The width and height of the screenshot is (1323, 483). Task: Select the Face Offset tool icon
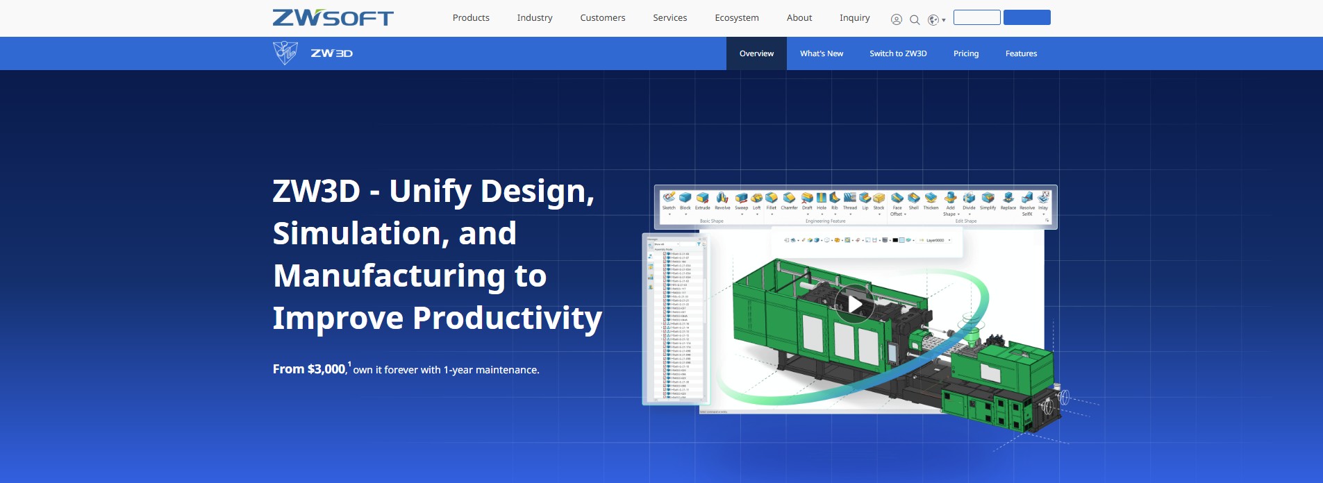click(x=897, y=198)
